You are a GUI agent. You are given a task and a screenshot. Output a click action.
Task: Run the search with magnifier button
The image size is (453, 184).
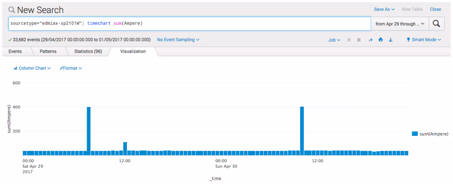point(436,24)
